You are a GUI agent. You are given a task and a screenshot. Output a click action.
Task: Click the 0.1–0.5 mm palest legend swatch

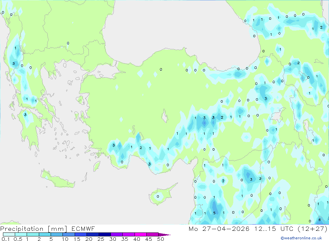click(x=9, y=234)
